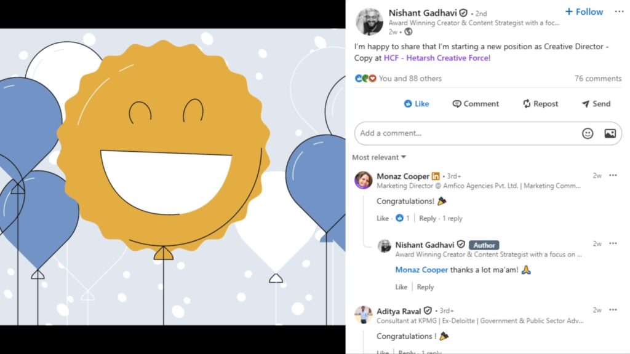Open more options on Monaz Cooper's comment
The image size is (630, 354).
[613, 176]
